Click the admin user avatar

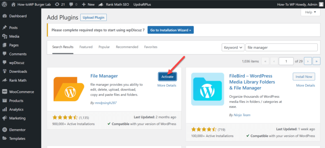click(321, 4)
